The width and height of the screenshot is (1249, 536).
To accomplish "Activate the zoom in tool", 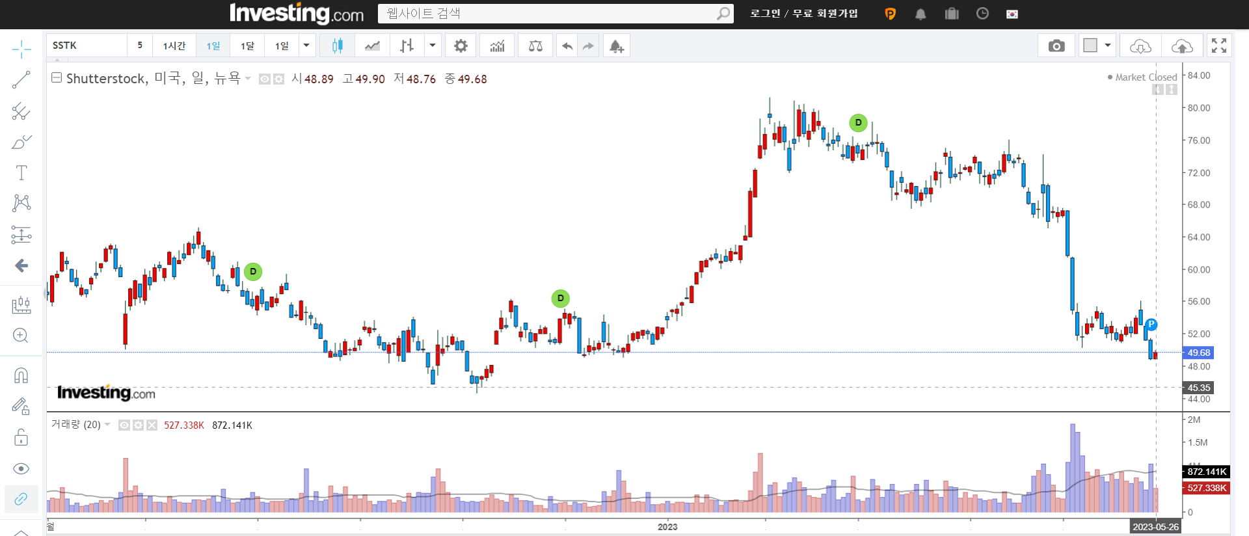I will tap(21, 335).
